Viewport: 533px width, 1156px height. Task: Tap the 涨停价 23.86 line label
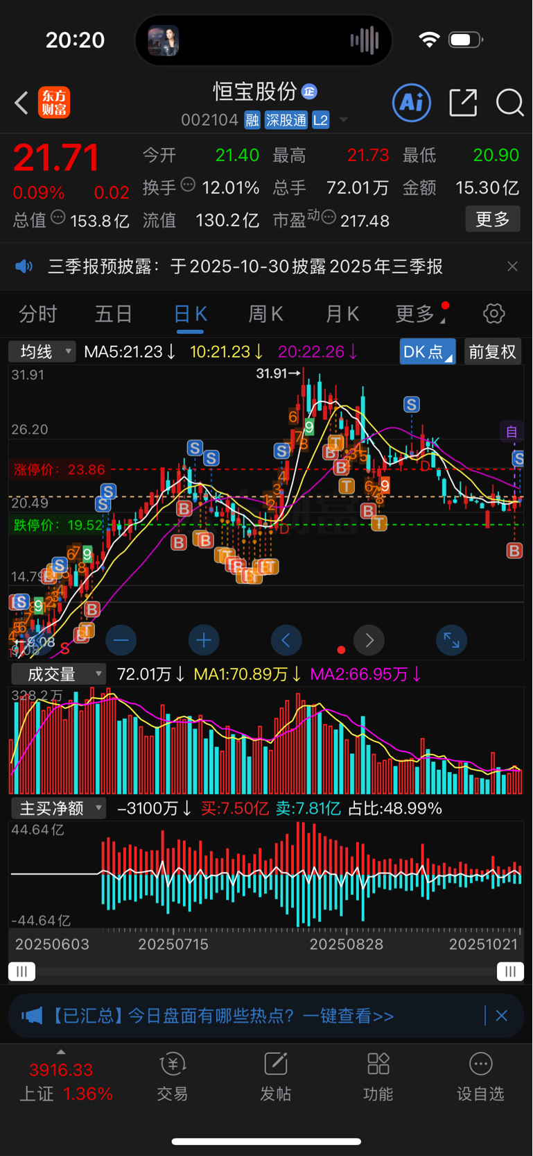tap(60, 470)
